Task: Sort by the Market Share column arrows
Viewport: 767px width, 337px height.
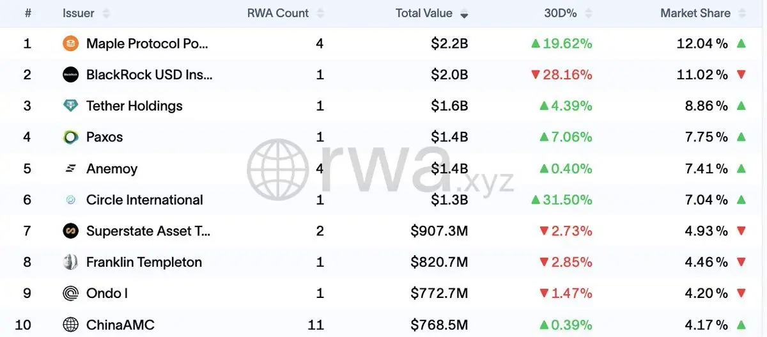Action: click(x=742, y=13)
